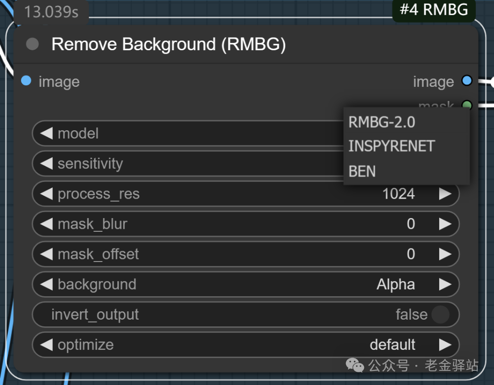Click the model widget label
This screenshot has height=385, width=494.
click(x=78, y=133)
